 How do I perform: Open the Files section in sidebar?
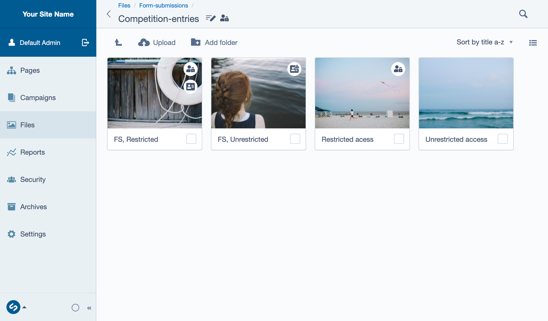pyautogui.click(x=27, y=125)
